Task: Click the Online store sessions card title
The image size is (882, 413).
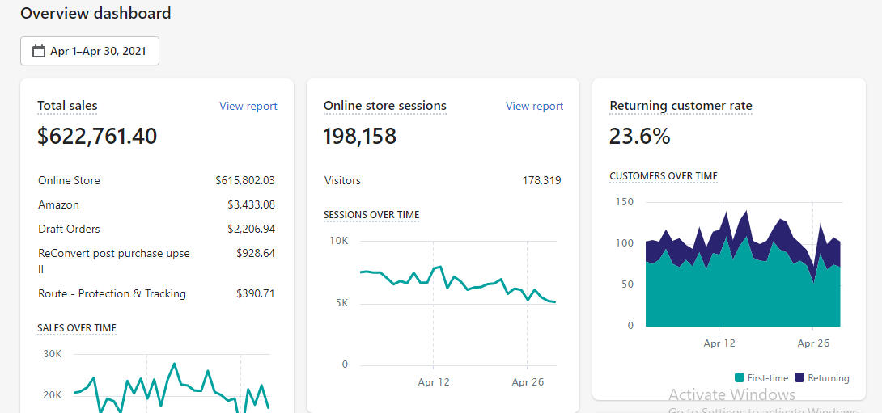Action: (x=384, y=106)
